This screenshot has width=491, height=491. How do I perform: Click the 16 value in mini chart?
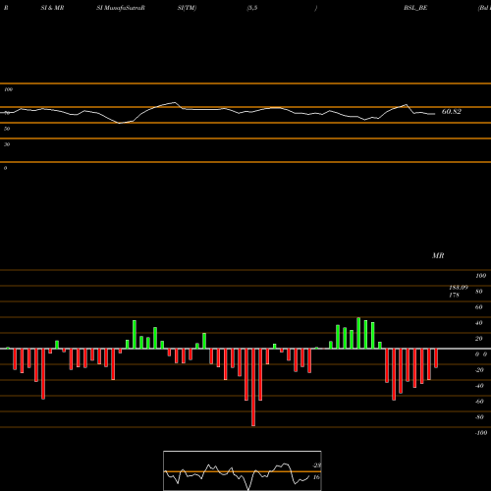point(316,477)
